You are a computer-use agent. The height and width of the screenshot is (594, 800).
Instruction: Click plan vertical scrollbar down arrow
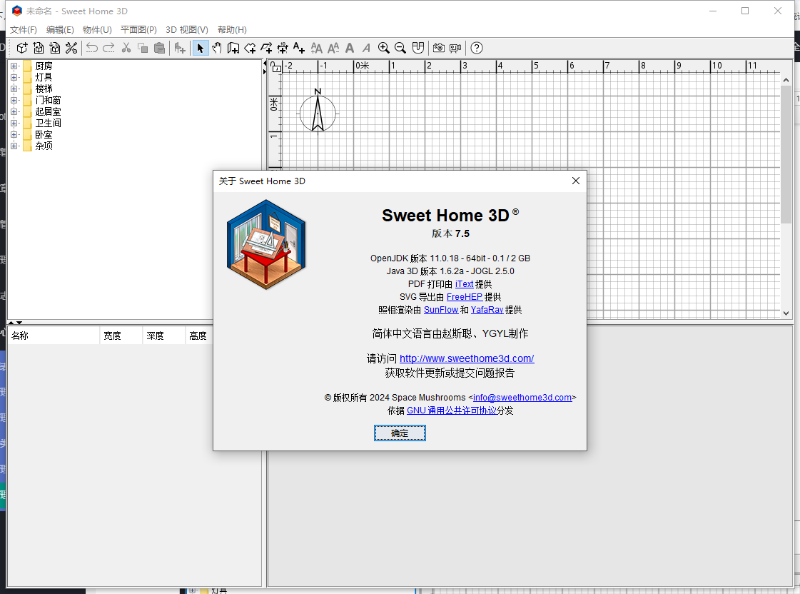click(x=786, y=313)
